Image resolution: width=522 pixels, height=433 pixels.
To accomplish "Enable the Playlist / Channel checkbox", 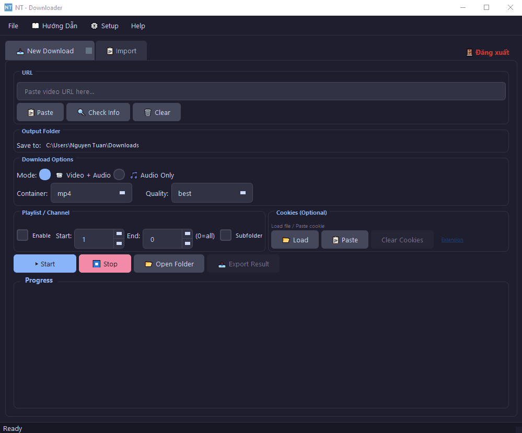I will point(22,235).
